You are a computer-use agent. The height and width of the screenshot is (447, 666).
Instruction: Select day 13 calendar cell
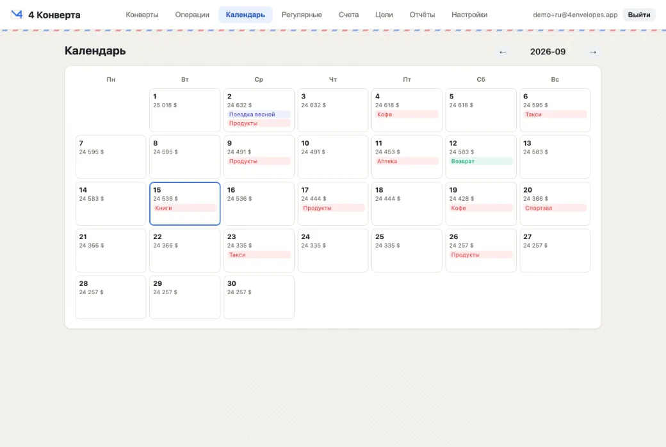coord(555,157)
